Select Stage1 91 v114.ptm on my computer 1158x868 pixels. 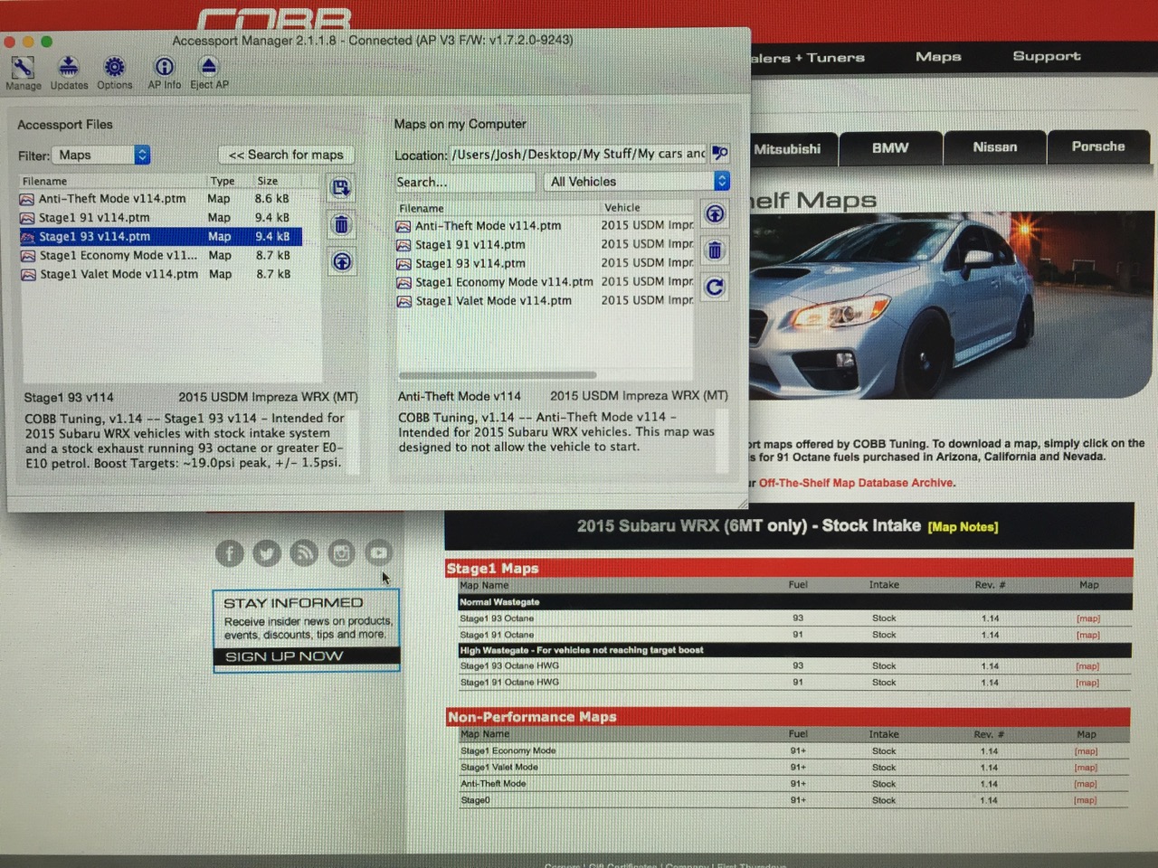pyautogui.click(x=546, y=245)
